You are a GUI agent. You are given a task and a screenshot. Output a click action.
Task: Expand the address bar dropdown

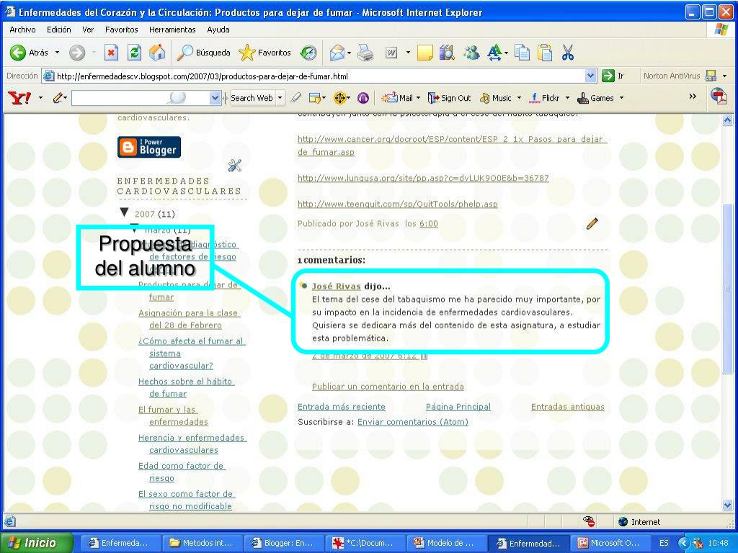591,76
